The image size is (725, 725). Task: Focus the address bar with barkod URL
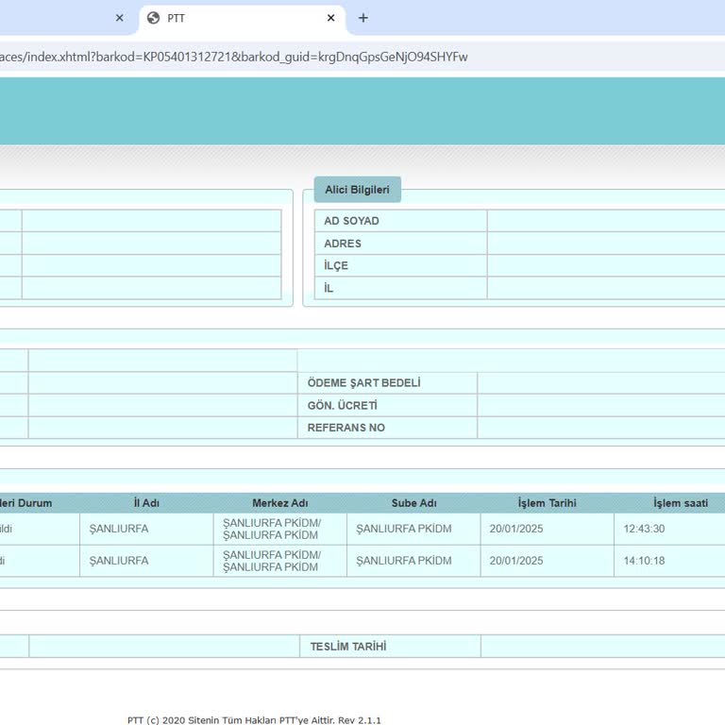click(283, 57)
